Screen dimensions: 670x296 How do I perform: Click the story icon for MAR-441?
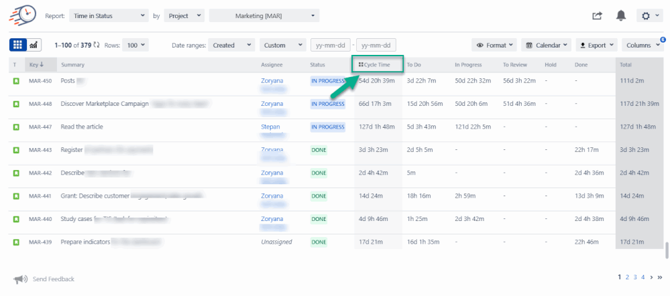[x=16, y=196]
